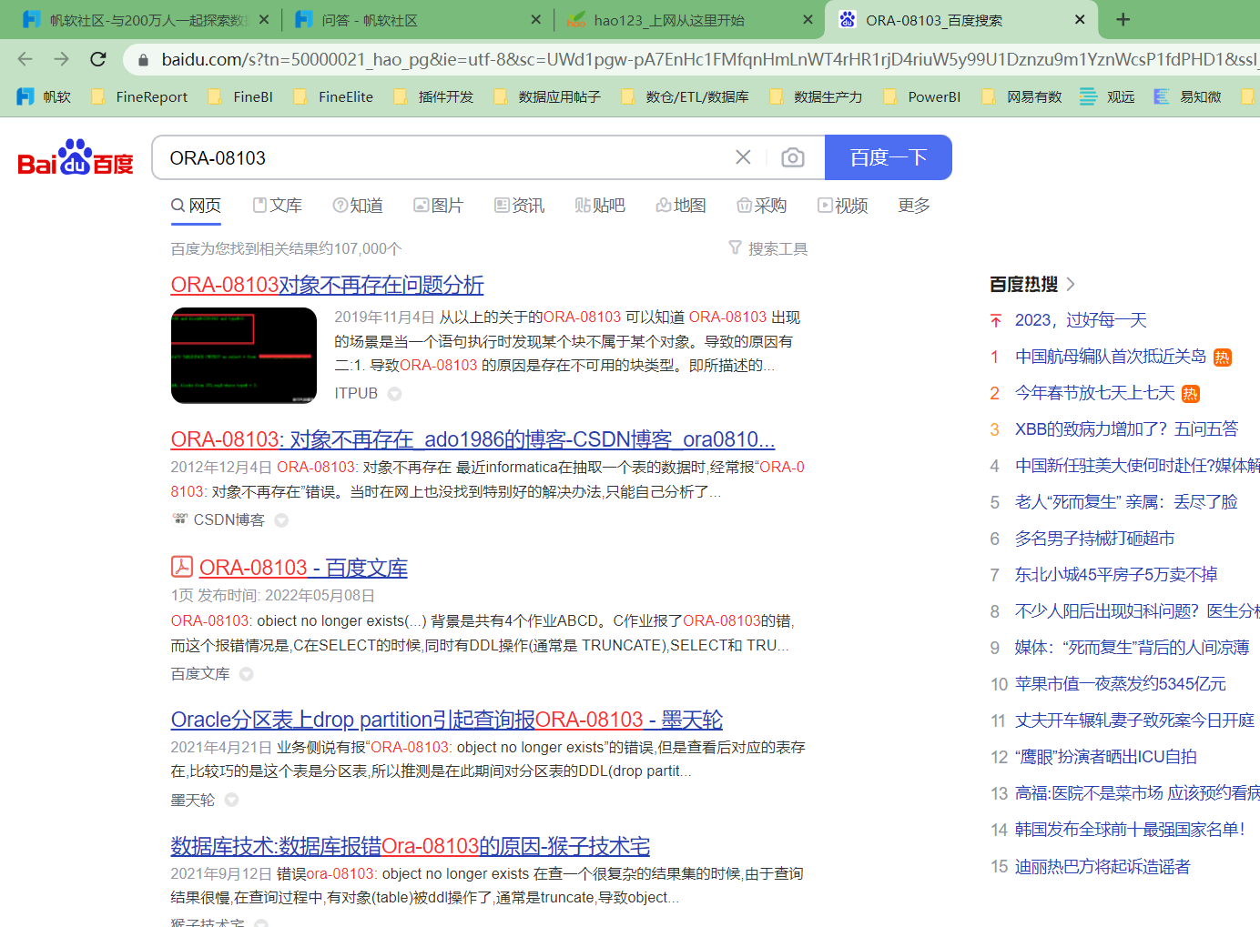Select the 贴吧 search category
Viewport: 1260px width, 927px height.
coord(600,206)
